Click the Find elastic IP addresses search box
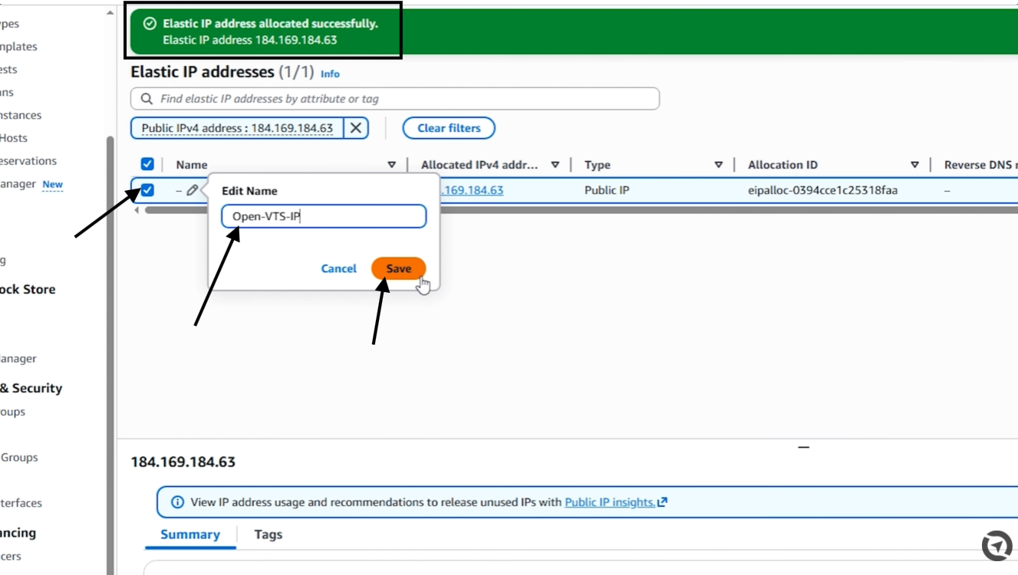 395,99
